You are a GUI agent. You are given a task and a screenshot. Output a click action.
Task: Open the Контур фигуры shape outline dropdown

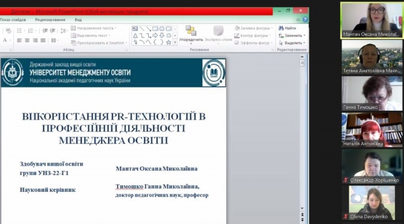pyautogui.click(x=271, y=36)
